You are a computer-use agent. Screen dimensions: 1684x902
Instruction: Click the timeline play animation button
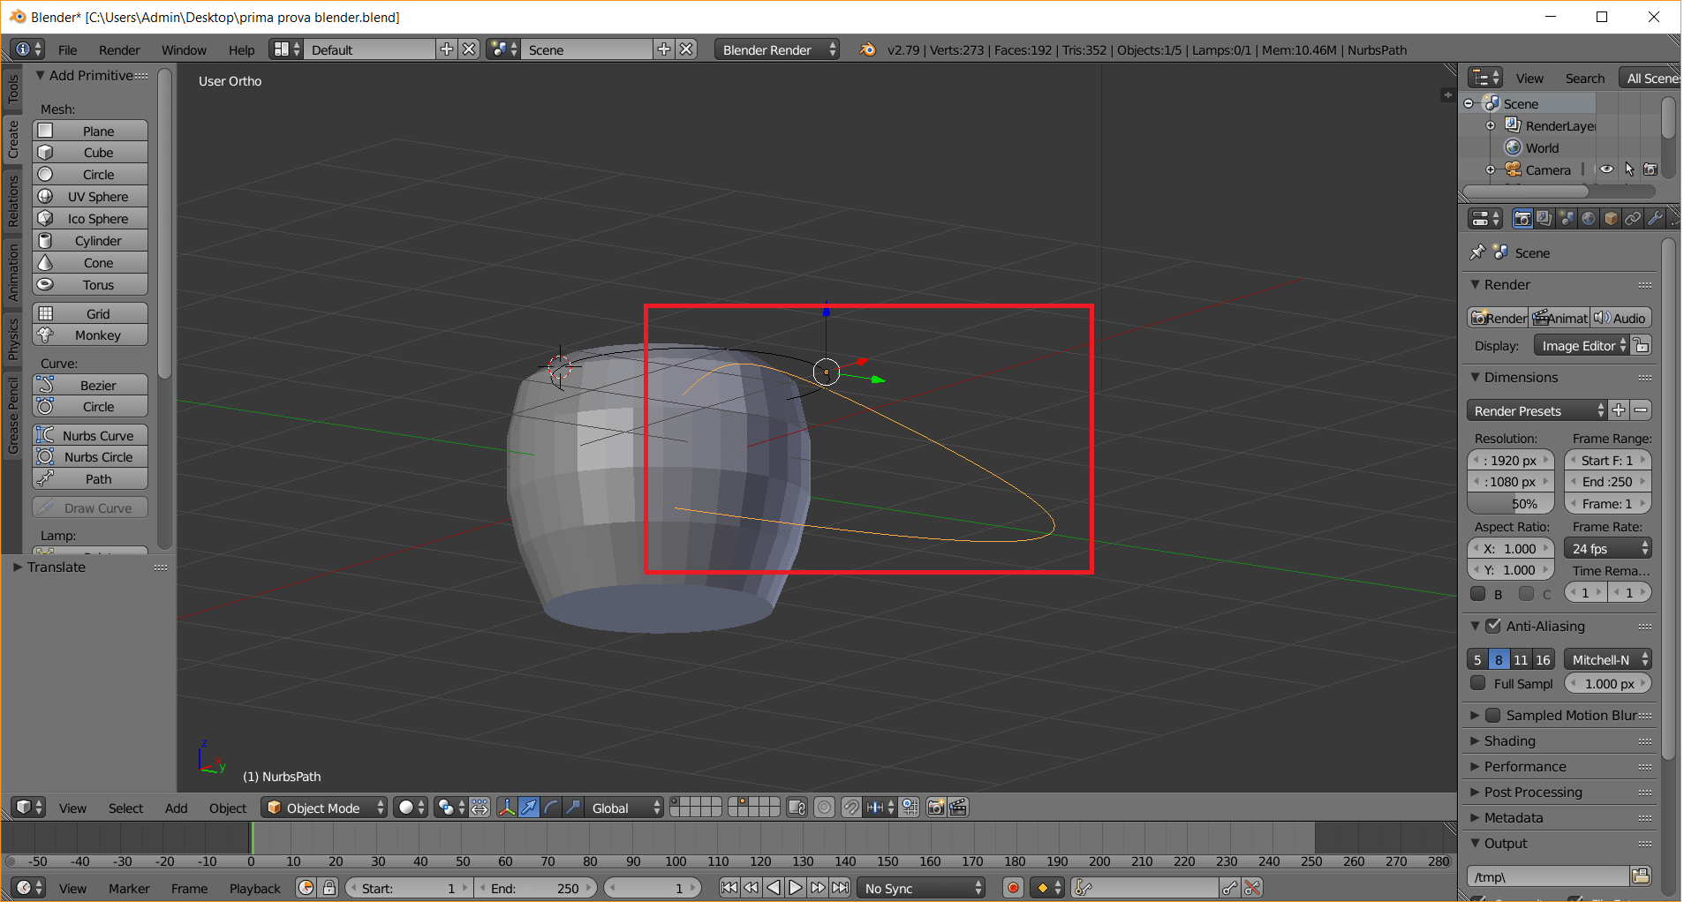796,888
